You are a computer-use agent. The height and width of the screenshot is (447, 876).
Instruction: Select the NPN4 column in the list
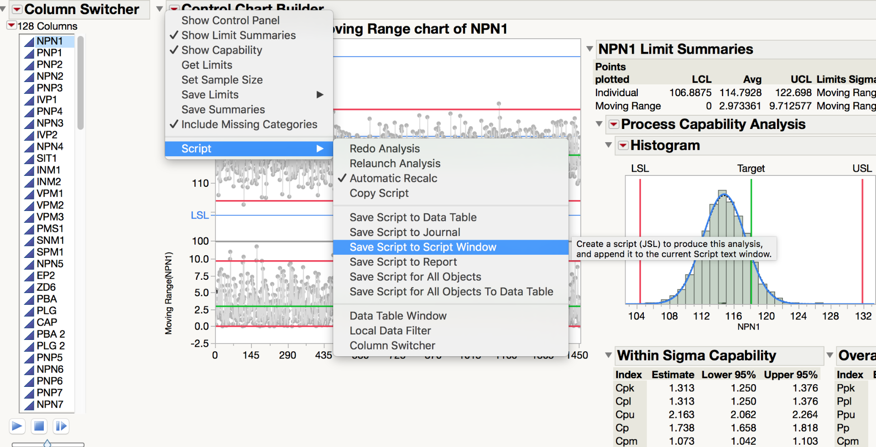50,146
